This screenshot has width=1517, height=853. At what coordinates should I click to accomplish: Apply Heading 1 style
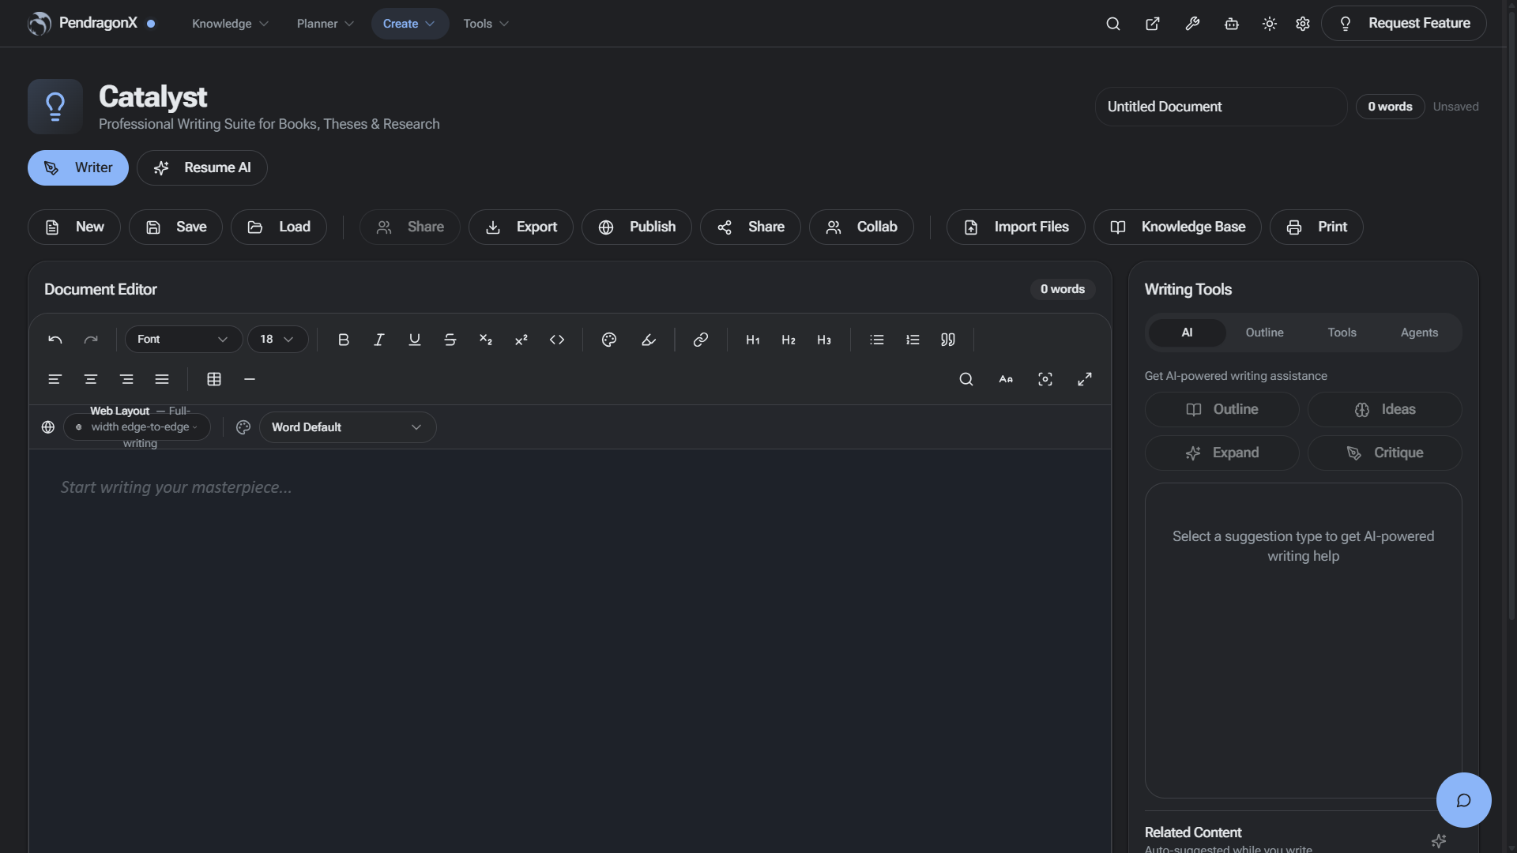(753, 340)
